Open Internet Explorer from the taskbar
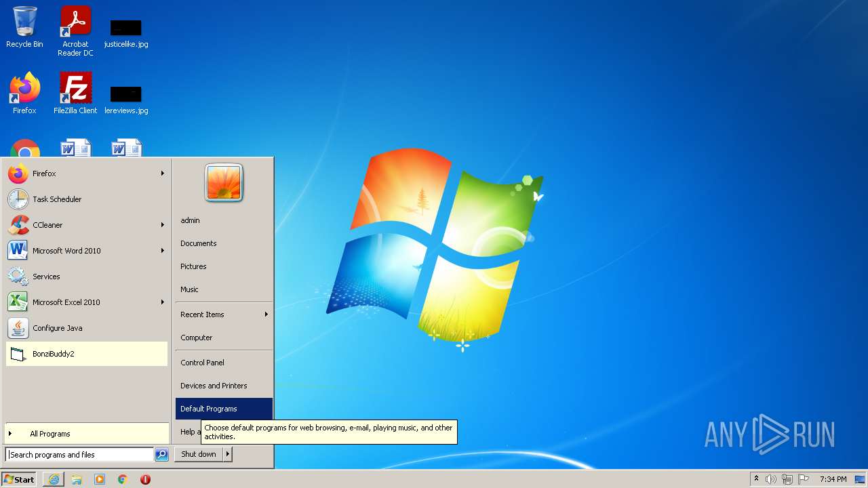 (x=54, y=479)
